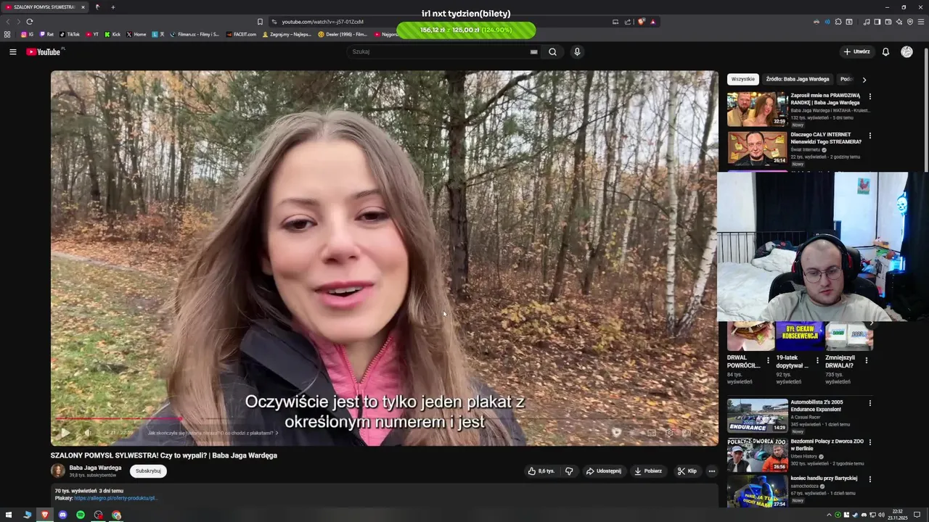The width and height of the screenshot is (929, 522).
Task: Go to the YouTube home logo
Action: click(45, 51)
